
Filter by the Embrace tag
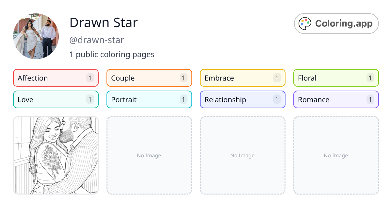pos(243,78)
